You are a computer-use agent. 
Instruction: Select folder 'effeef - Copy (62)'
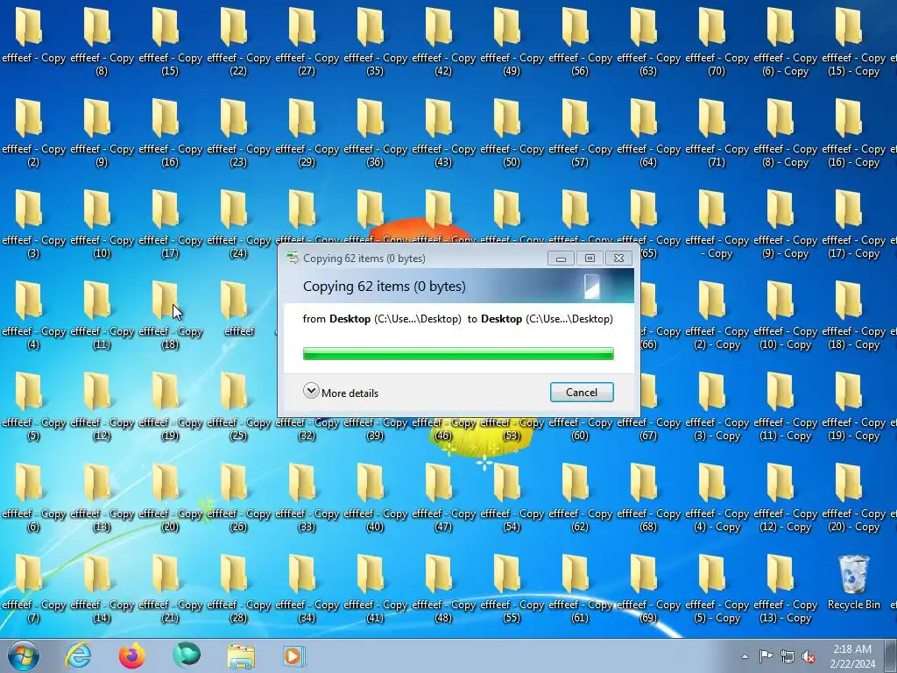click(x=580, y=498)
